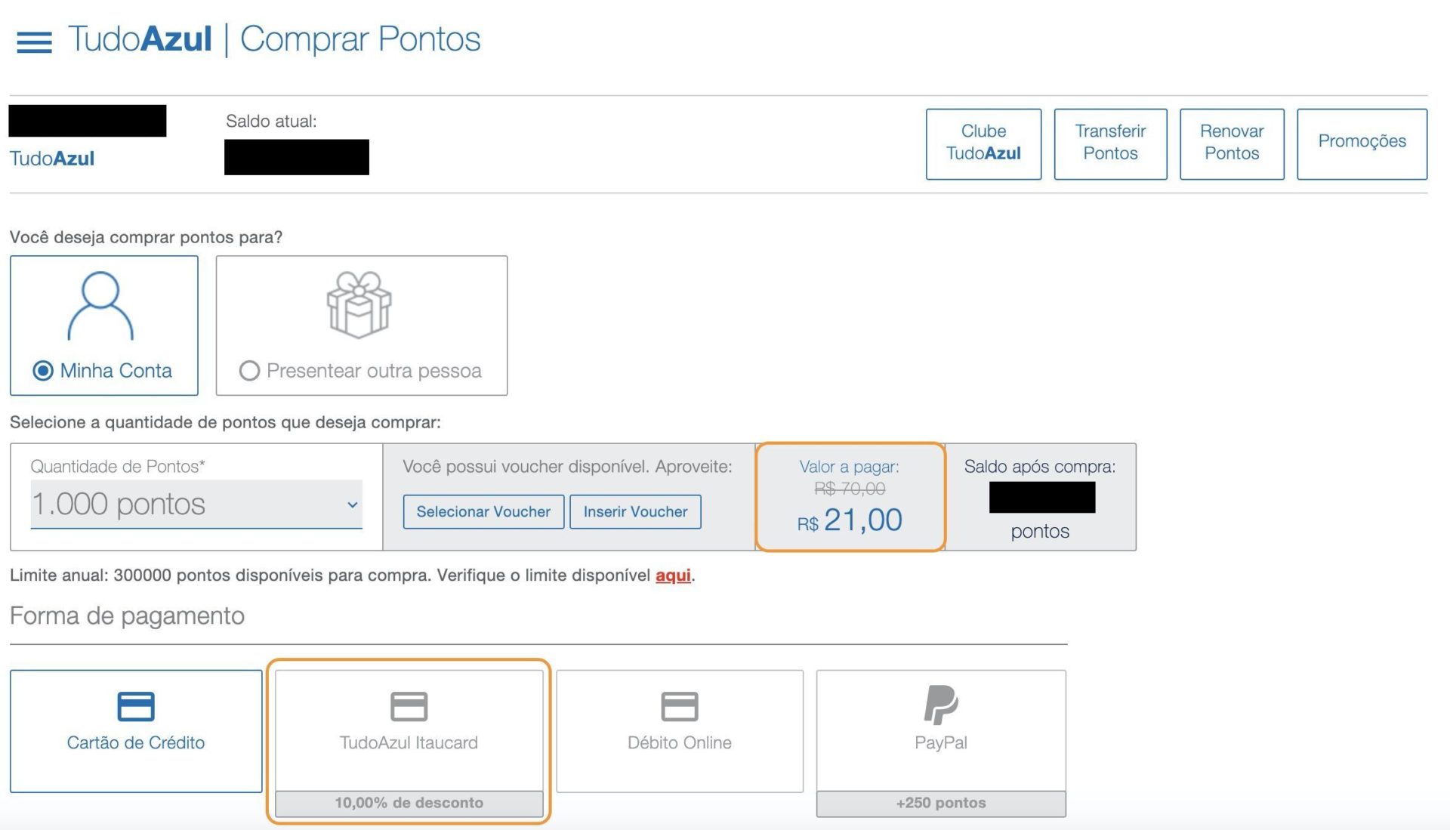Open Clube TudoAzul section

tap(983, 143)
